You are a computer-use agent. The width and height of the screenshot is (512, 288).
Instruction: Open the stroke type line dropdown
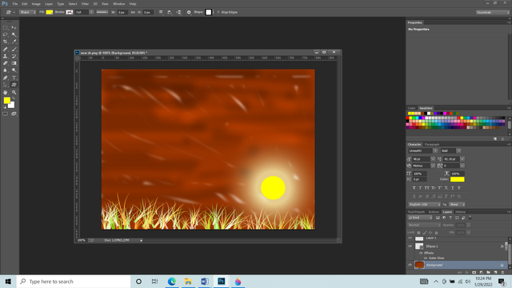pos(102,12)
